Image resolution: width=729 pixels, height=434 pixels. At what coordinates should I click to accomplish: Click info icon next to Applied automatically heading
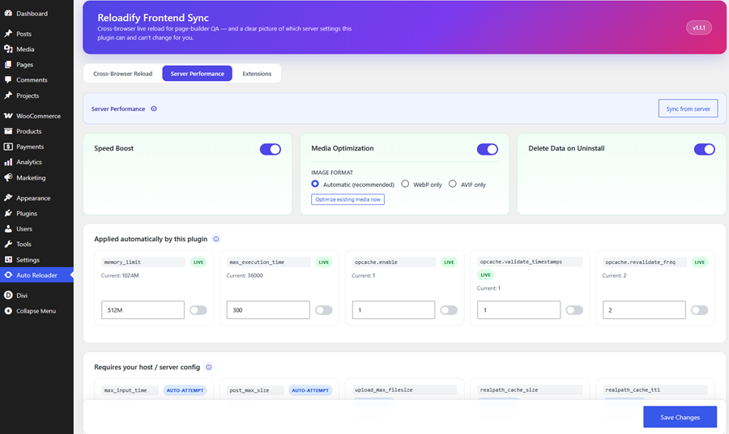[215, 239]
